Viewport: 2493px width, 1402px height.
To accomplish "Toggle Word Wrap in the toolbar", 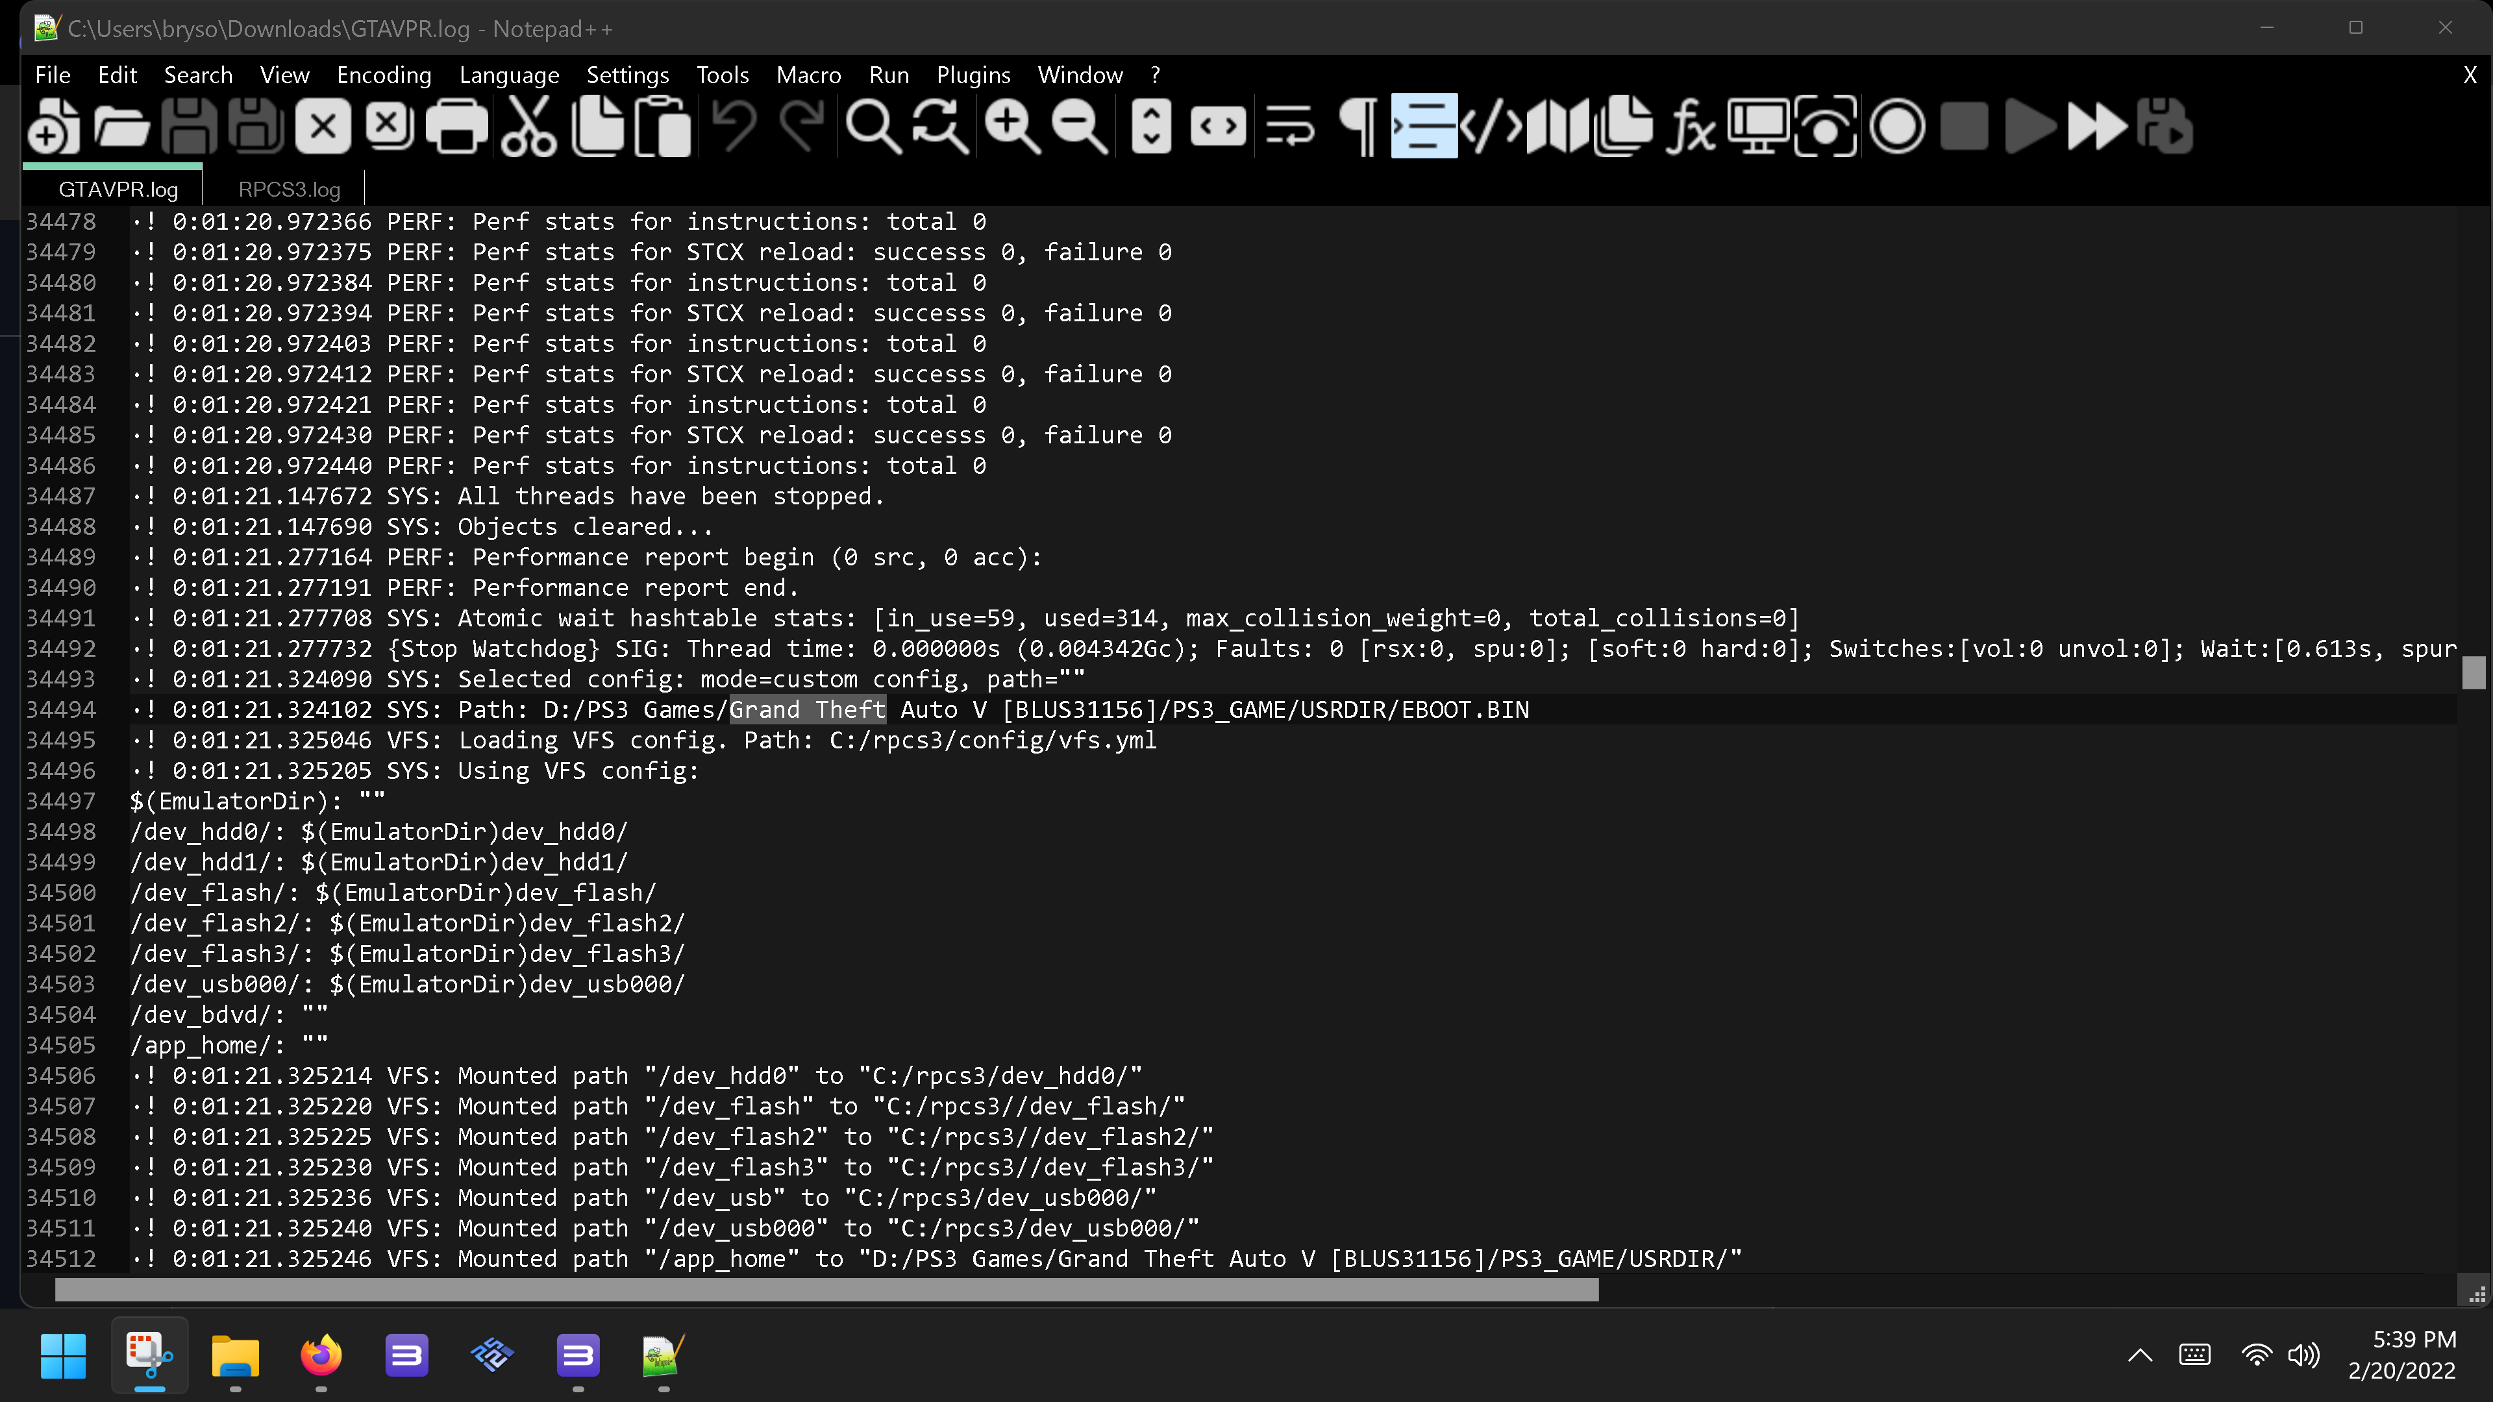I will pos(1289,127).
